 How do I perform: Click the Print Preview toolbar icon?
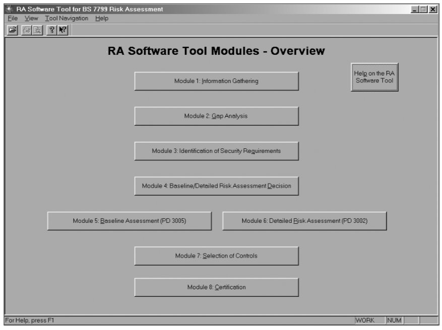click(37, 30)
